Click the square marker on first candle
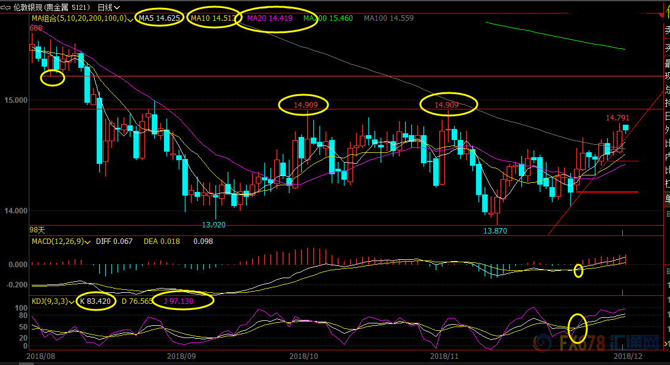The height and width of the screenshot is (365, 670). tap(32, 46)
